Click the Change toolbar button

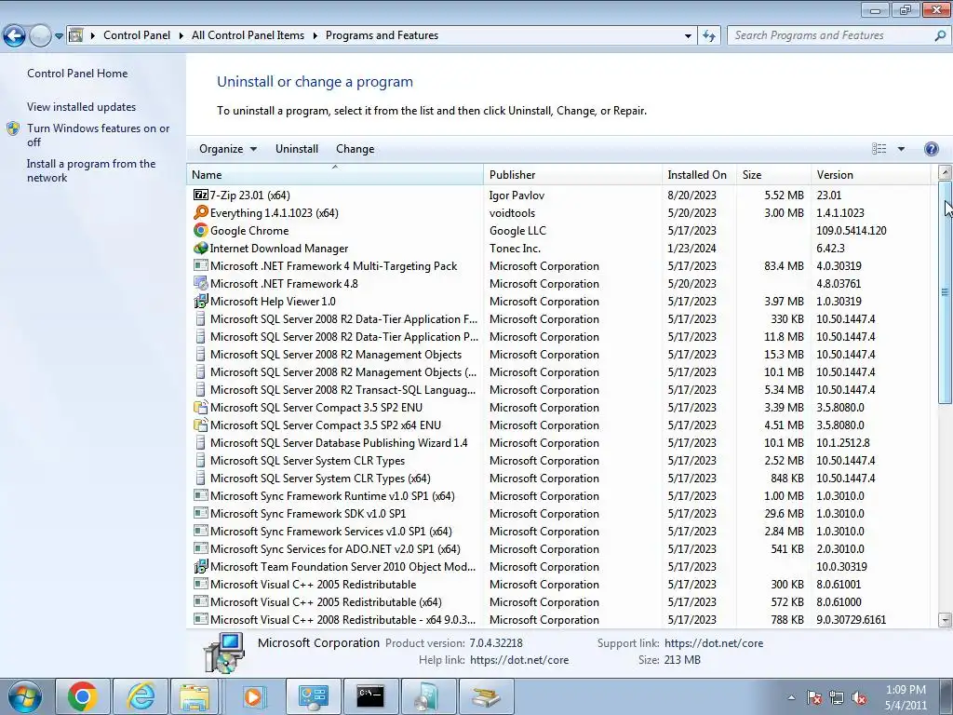pos(355,149)
